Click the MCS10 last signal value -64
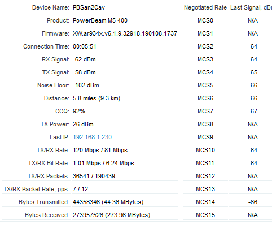This screenshot has width=272, height=229. click(x=253, y=150)
